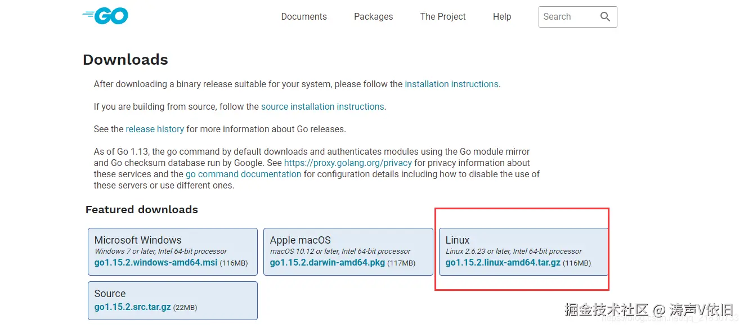
Task: Open the installation instructions link
Action: [x=451, y=84]
